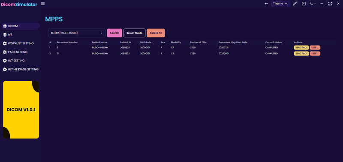Click accession number 21 cell

pos(57,53)
